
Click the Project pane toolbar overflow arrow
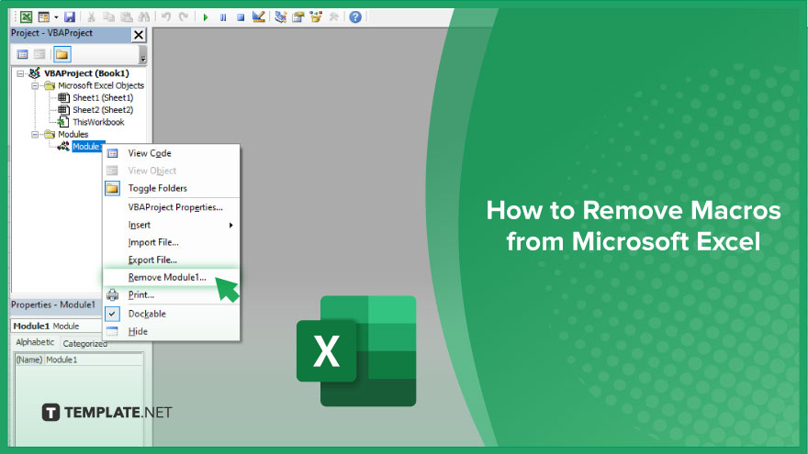pos(143,54)
